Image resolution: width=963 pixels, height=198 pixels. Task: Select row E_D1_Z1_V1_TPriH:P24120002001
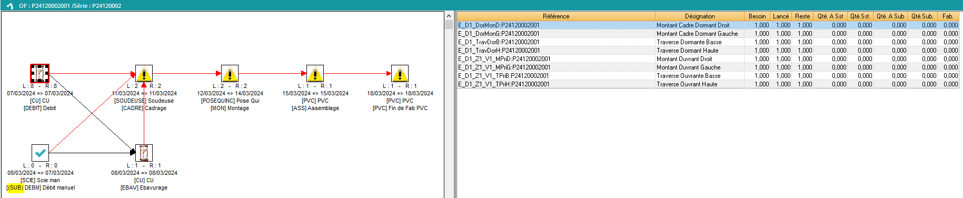point(708,84)
